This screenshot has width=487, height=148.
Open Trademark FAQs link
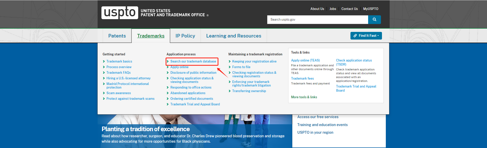119,73
